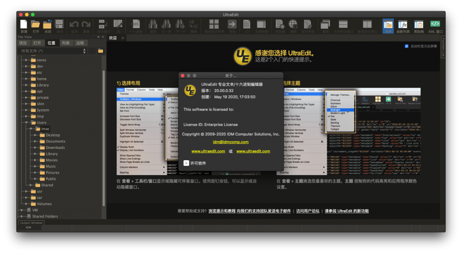The image size is (462, 254).
Task: Click the LCI toolbar icon
Action: coord(247,24)
